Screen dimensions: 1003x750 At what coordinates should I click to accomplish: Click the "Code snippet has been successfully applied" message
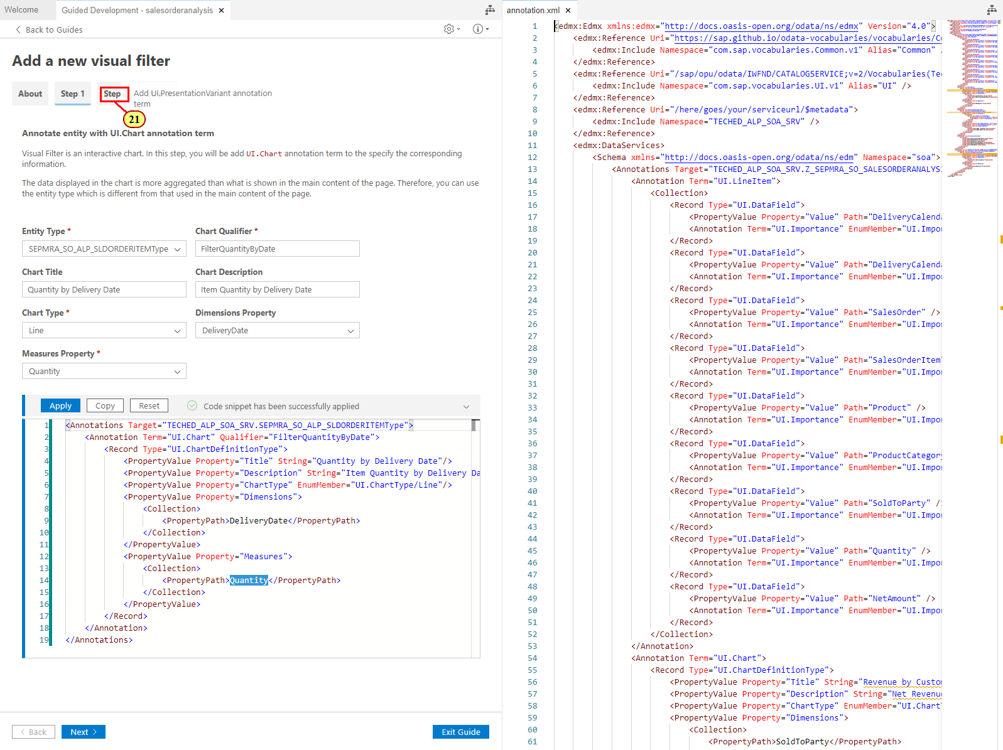(x=281, y=406)
